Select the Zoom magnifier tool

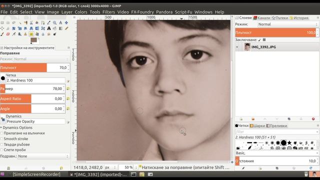coord(54,22)
